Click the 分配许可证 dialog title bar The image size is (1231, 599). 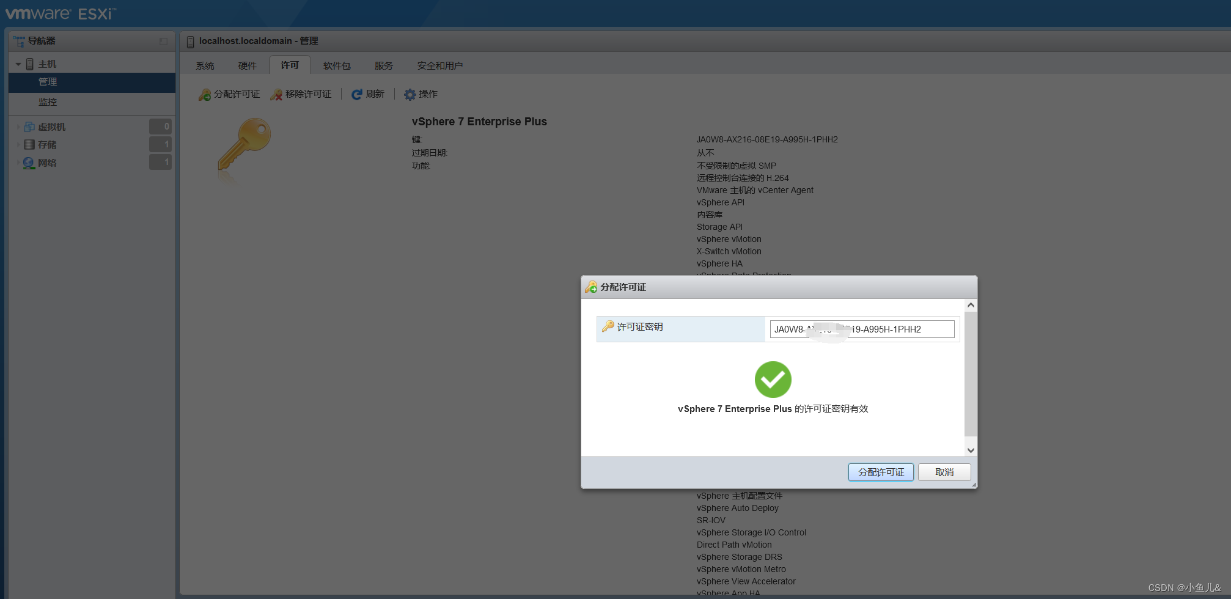(779, 287)
